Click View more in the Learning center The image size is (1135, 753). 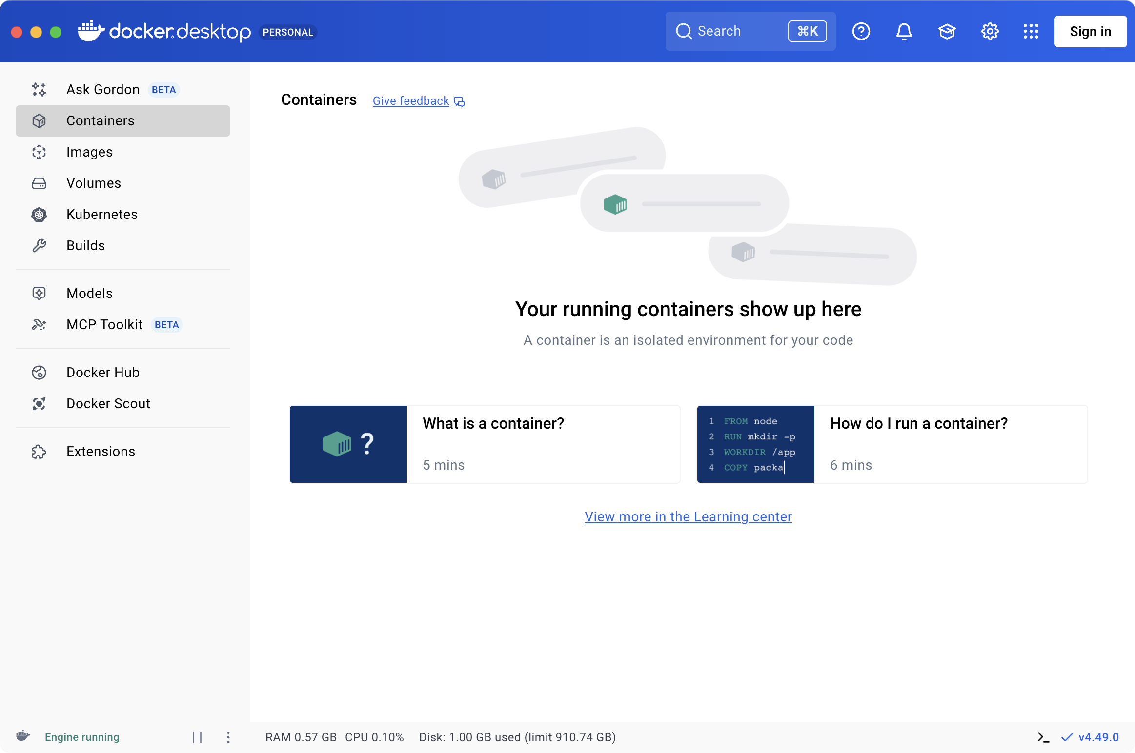(x=688, y=516)
